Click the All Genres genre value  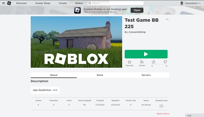pyautogui.click(x=146, y=105)
